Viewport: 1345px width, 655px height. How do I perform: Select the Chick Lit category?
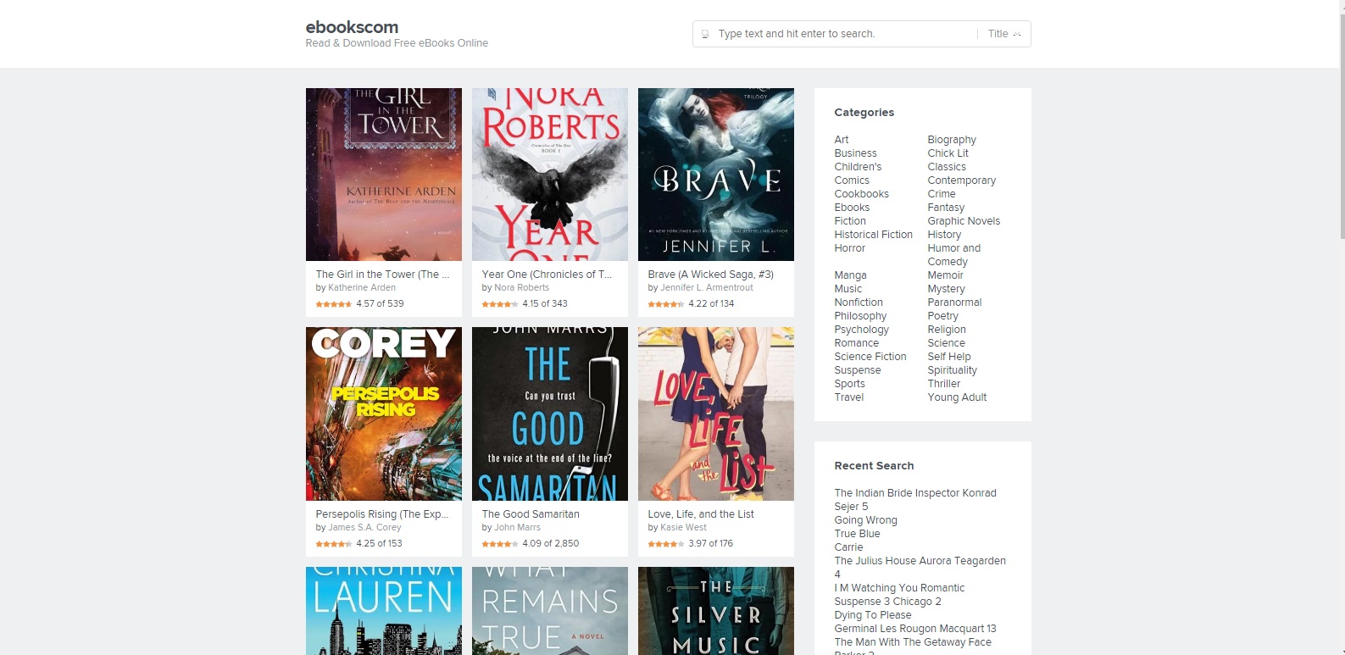click(x=948, y=153)
